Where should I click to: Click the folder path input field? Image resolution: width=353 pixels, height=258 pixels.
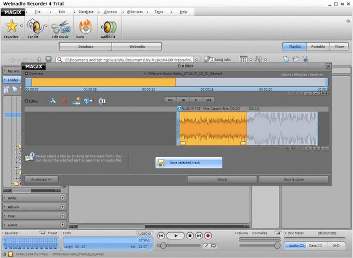pyautogui.click(x=128, y=60)
